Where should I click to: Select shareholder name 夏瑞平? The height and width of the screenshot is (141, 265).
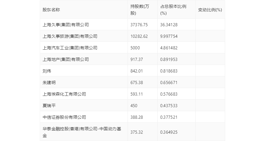pos(49,106)
